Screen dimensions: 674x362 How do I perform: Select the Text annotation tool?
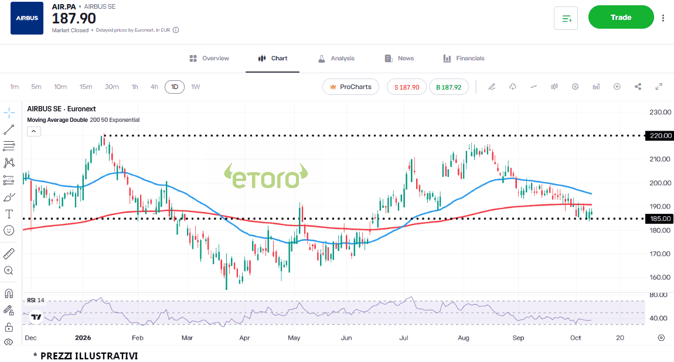(9, 214)
